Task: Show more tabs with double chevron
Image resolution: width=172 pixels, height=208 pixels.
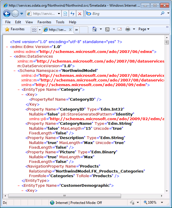Action: pyautogui.click(x=77, y=30)
